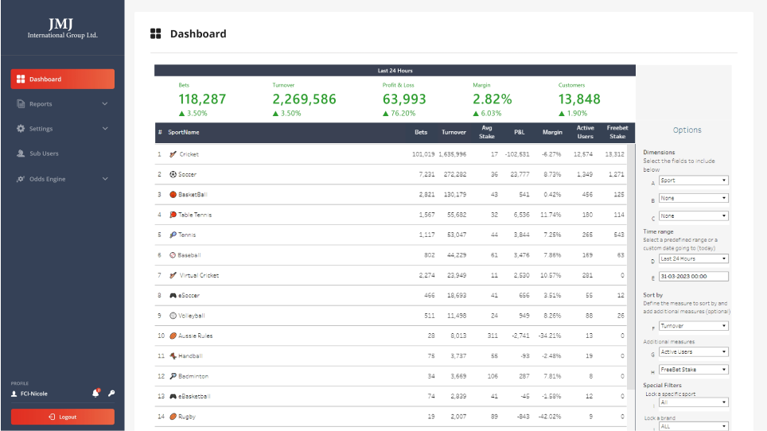Click the Sub Users person icon
This screenshot has height=431, width=767.
point(21,153)
